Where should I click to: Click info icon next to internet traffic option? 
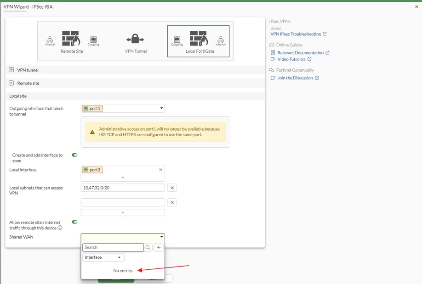(60, 228)
